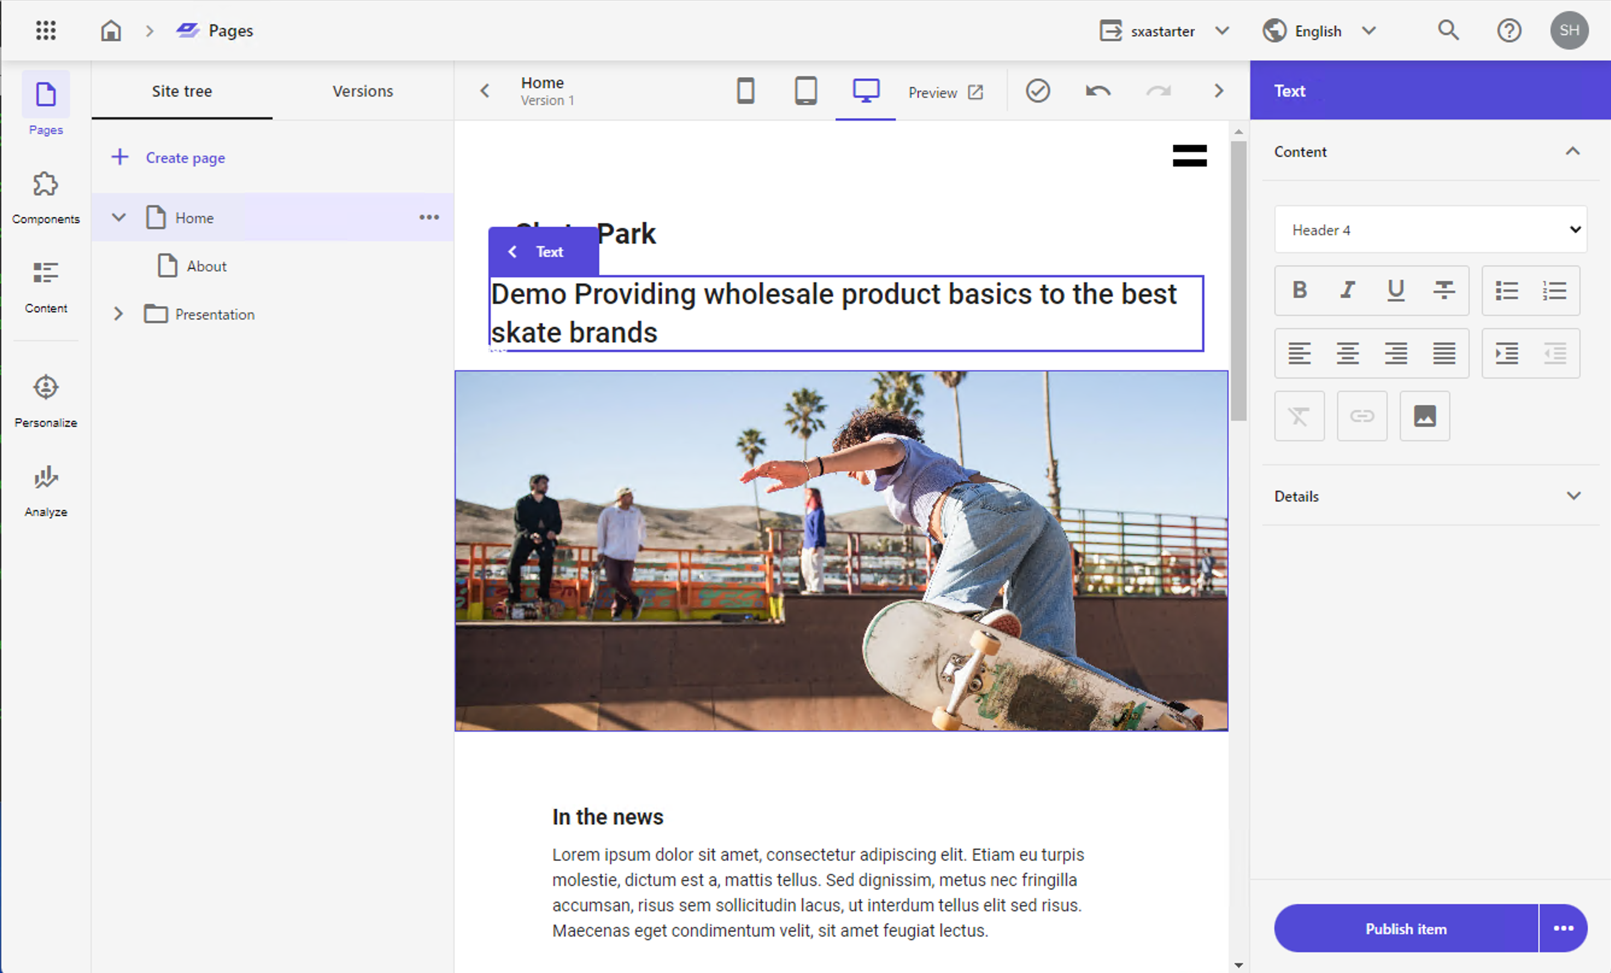The height and width of the screenshot is (973, 1611).
Task: Switch to desktop device view
Action: click(866, 91)
